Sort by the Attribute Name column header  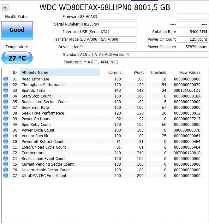(60, 73)
